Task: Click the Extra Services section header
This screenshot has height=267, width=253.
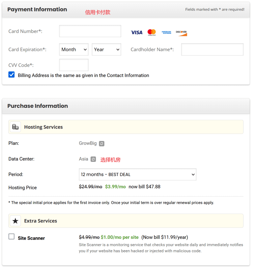Action: point(126,221)
